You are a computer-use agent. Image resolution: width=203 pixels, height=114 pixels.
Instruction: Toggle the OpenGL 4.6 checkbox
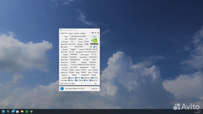(x=90, y=80)
